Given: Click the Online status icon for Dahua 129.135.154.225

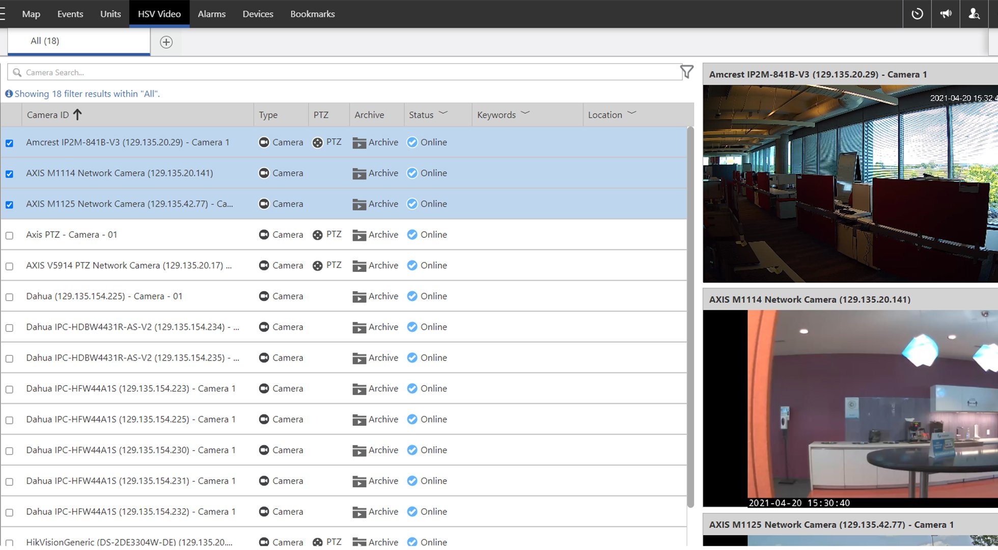Looking at the screenshot, I should 412,296.
